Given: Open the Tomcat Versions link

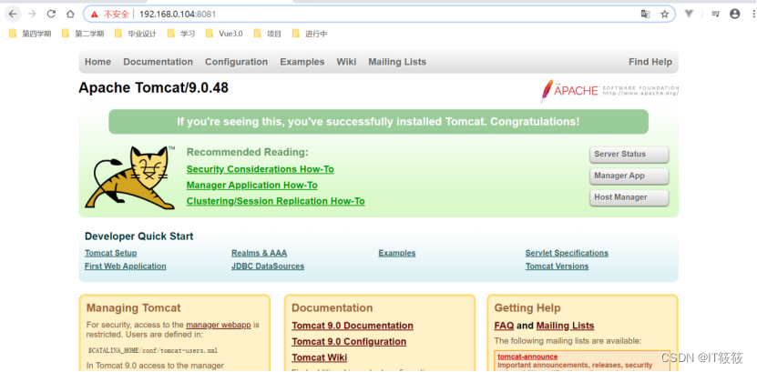Looking at the screenshot, I should tap(558, 266).
